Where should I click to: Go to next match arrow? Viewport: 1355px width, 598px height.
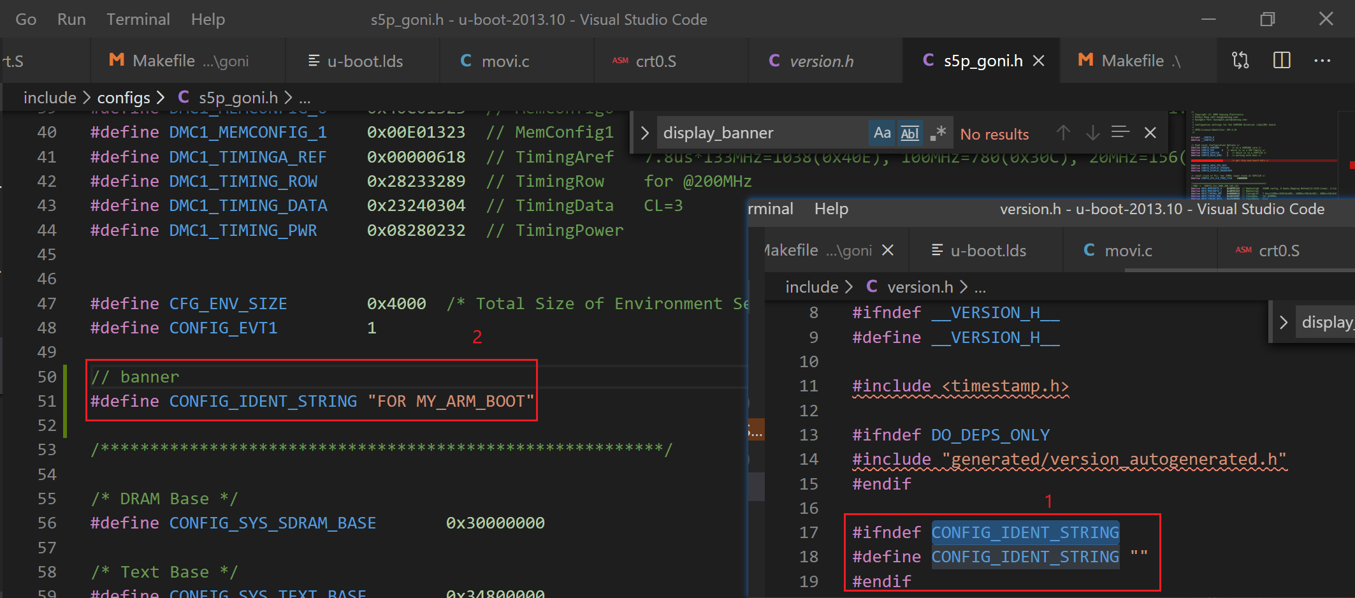1092,133
